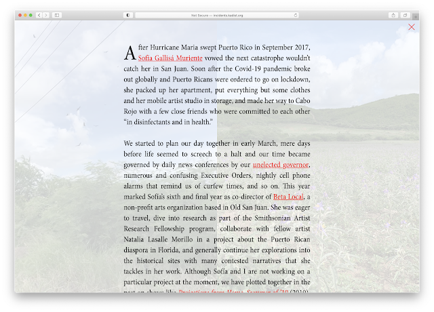Click the phrase 'in disinfectants and in health'
Screen dimensions: 434x312
(x=168, y=122)
